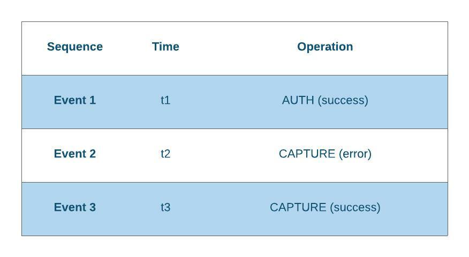Click the Time column header

point(165,47)
